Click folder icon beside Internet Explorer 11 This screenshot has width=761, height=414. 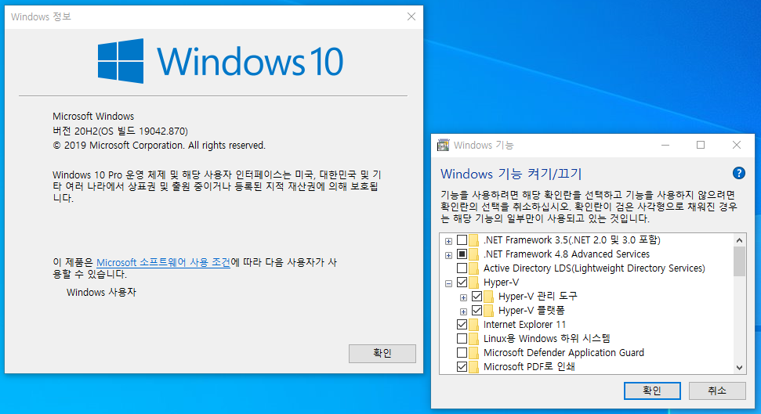click(473, 324)
